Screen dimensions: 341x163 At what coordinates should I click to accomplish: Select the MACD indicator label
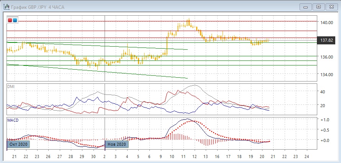(12, 120)
